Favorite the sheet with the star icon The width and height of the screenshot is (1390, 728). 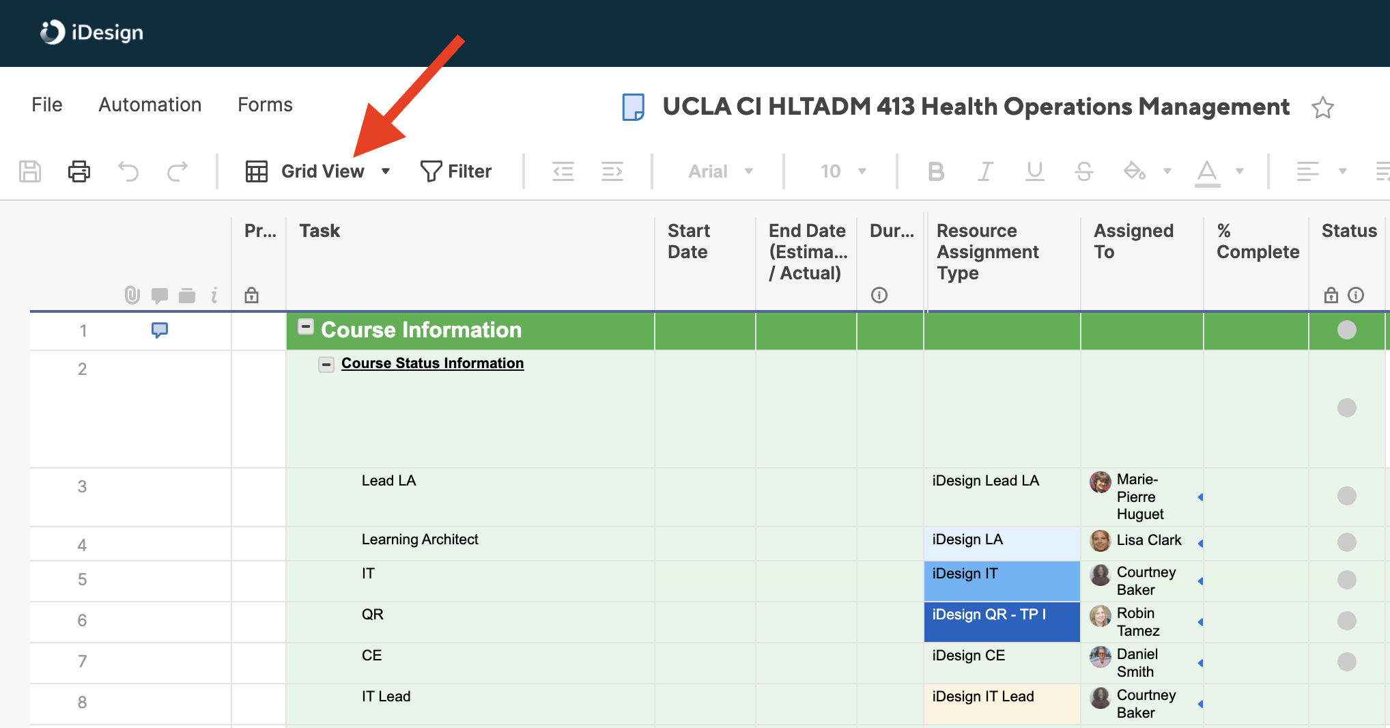pos(1322,107)
